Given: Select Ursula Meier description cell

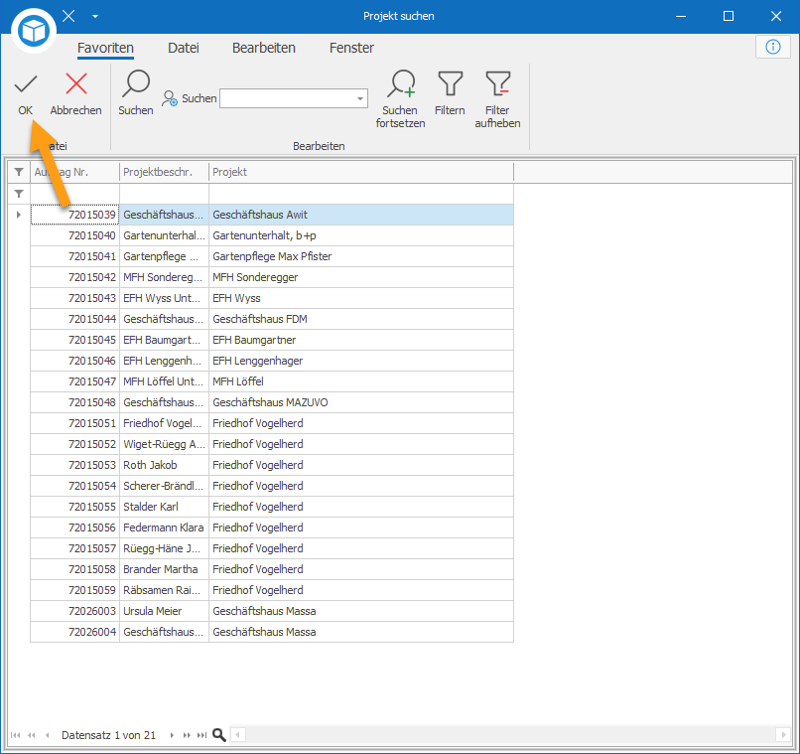Looking at the screenshot, I should pos(164,611).
